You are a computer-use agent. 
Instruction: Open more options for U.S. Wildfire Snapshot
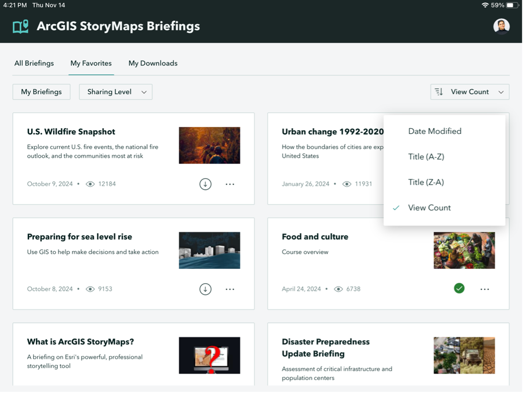pos(230,184)
